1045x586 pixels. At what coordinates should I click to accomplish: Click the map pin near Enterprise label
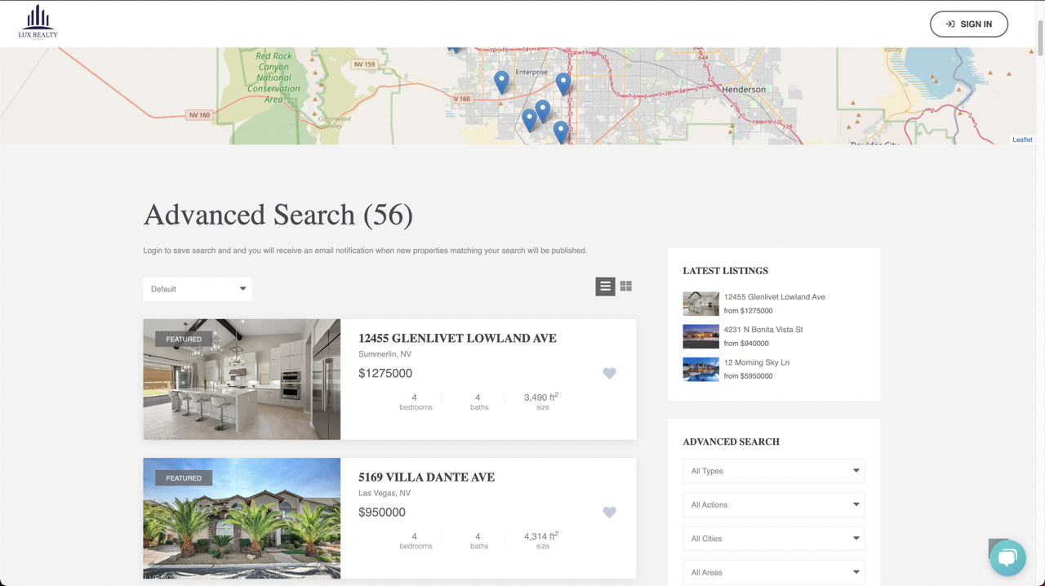[x=563, y=83]
